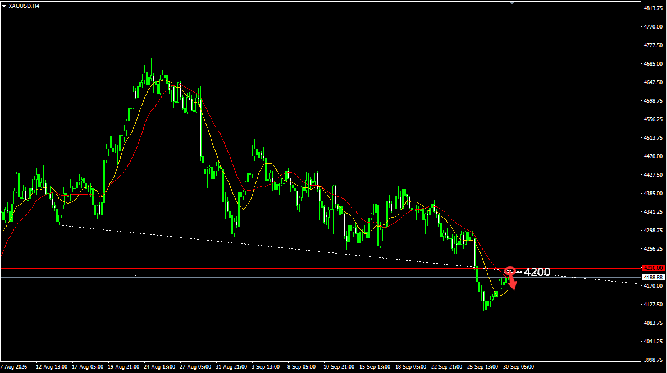This screenshot has width=667, height=373.
Task: Click the 19 Aug 21:00 time label
Action: click(x=124, y=367)
